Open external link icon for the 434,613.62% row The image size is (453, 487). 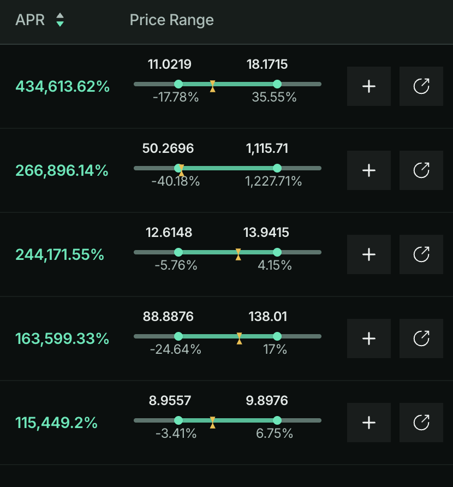tap(421, 86)
